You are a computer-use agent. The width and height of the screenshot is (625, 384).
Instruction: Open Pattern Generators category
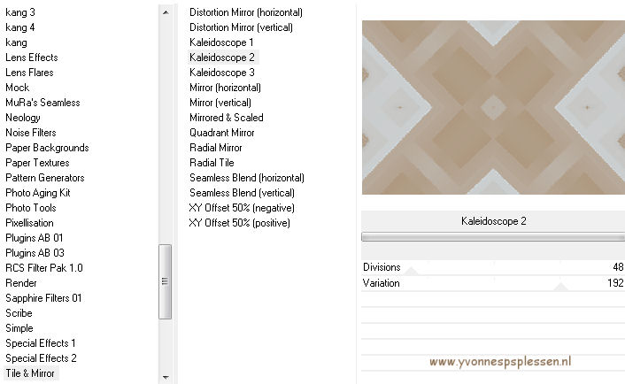(x=45, y=178)
